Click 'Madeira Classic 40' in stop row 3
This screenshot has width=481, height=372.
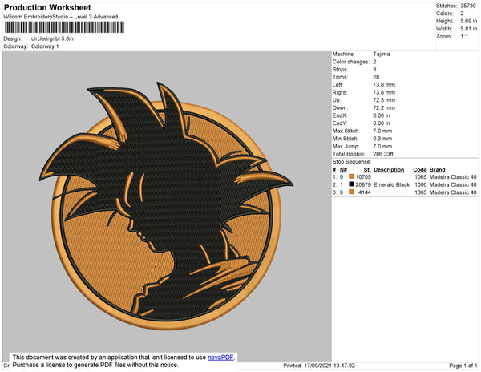pyautogui.click(x=453, y=192)
